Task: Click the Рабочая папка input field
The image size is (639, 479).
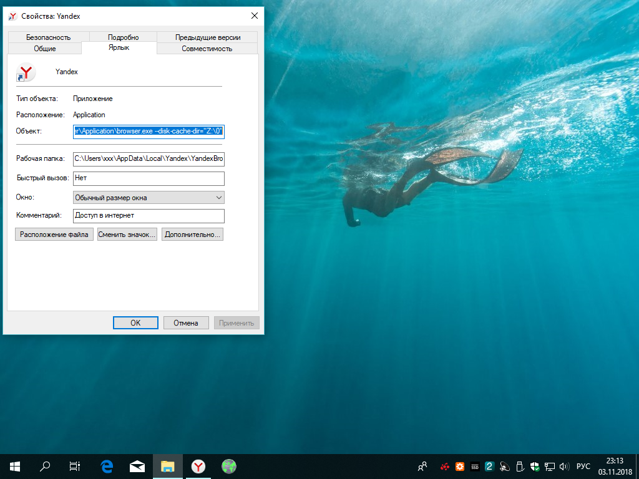Action: pos(149,158)
